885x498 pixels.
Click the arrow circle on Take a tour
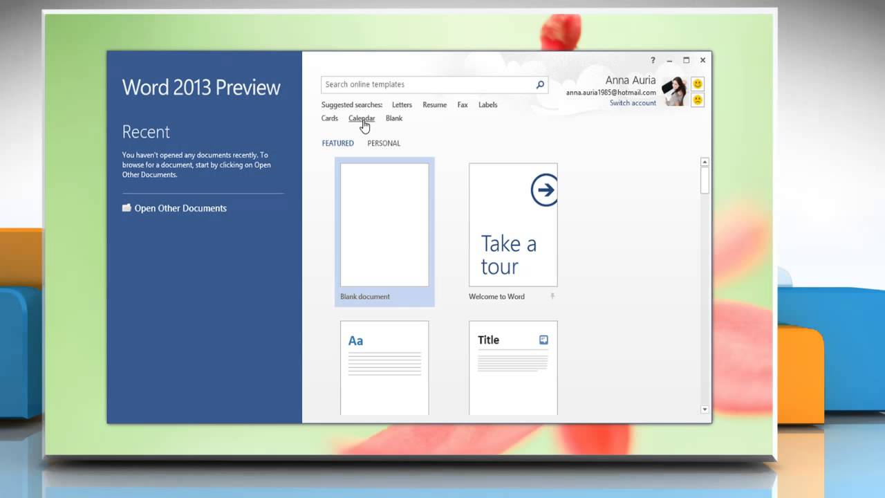pyautogui.click(x=544, y=190)
